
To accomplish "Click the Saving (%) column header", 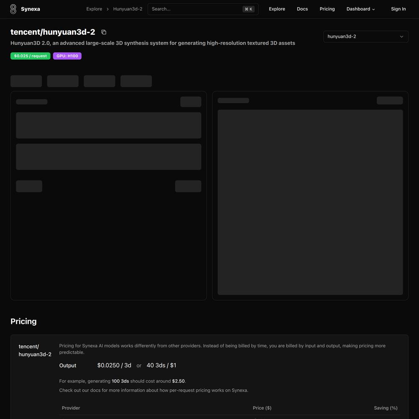I will click(385, 408).
